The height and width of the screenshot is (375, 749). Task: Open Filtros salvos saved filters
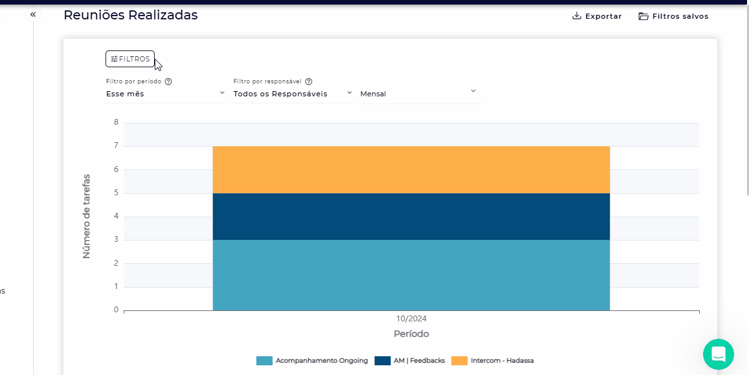click(680, 16)
